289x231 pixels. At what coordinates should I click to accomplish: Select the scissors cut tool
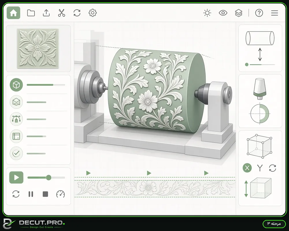pyautogui.click(x=62, y=13)
